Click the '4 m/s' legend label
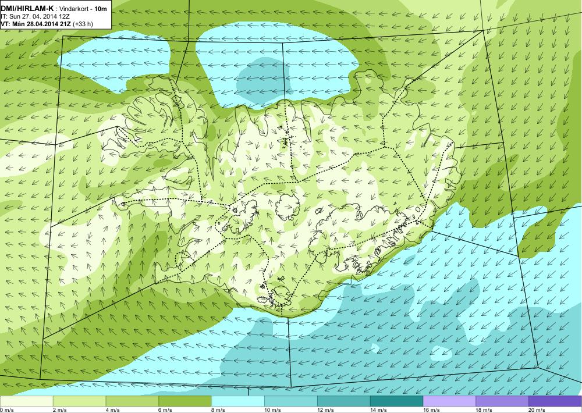This screenshot has width=582, height=413. coord(113,410)
